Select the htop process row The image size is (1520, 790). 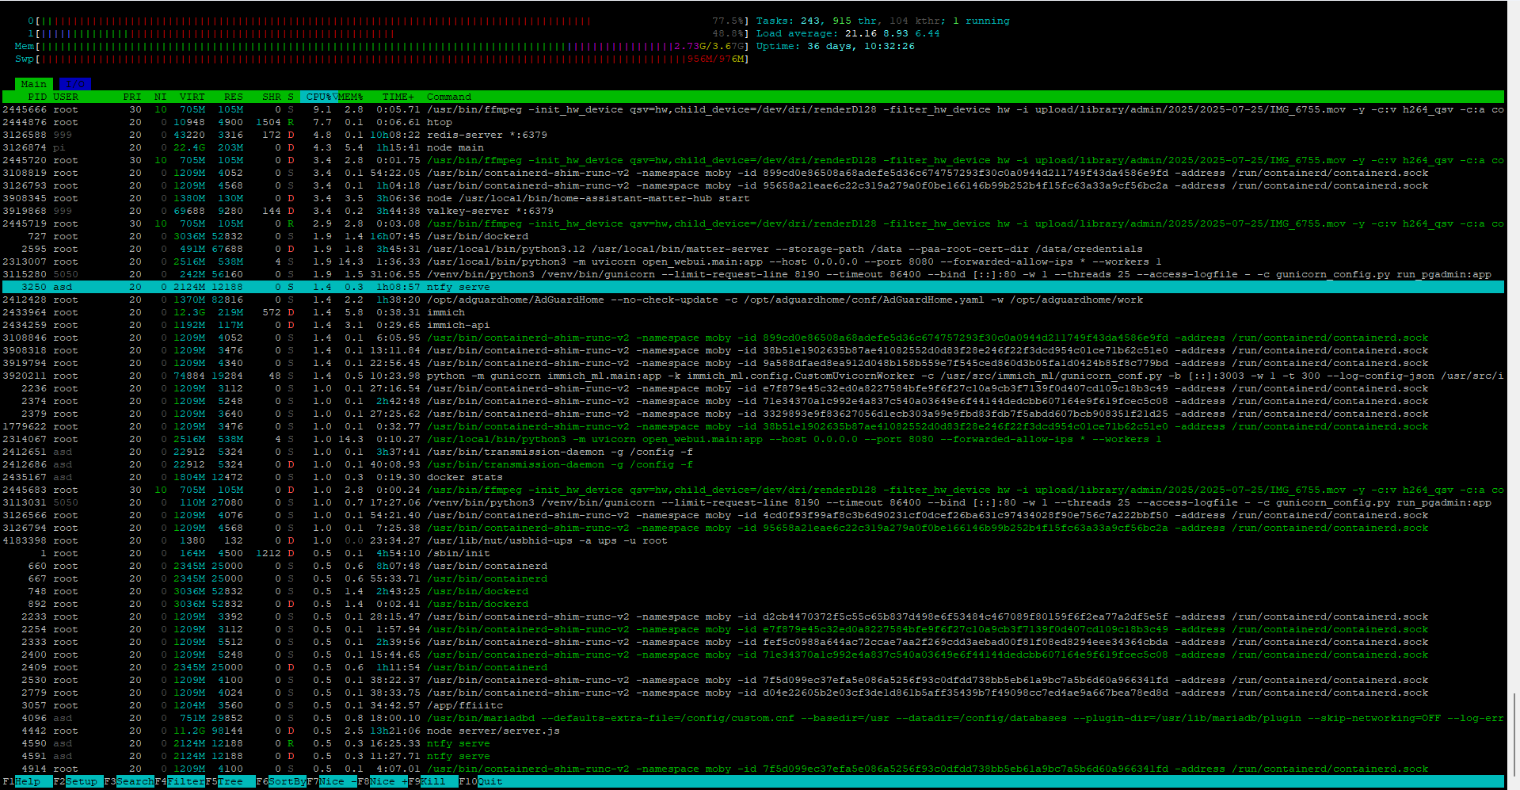coord(753,122)
